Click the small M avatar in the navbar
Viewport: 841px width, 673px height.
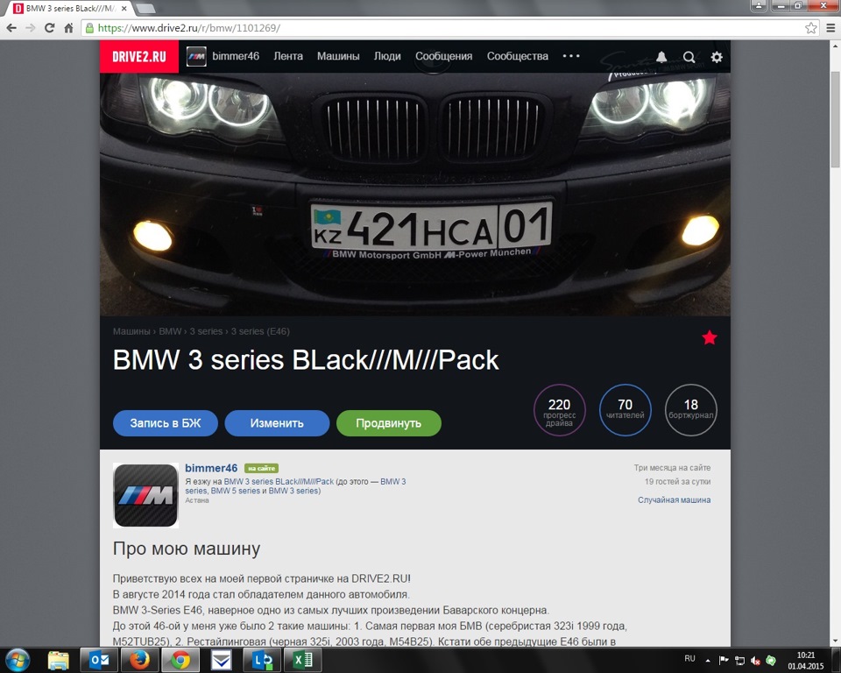(x=196, y=56)
